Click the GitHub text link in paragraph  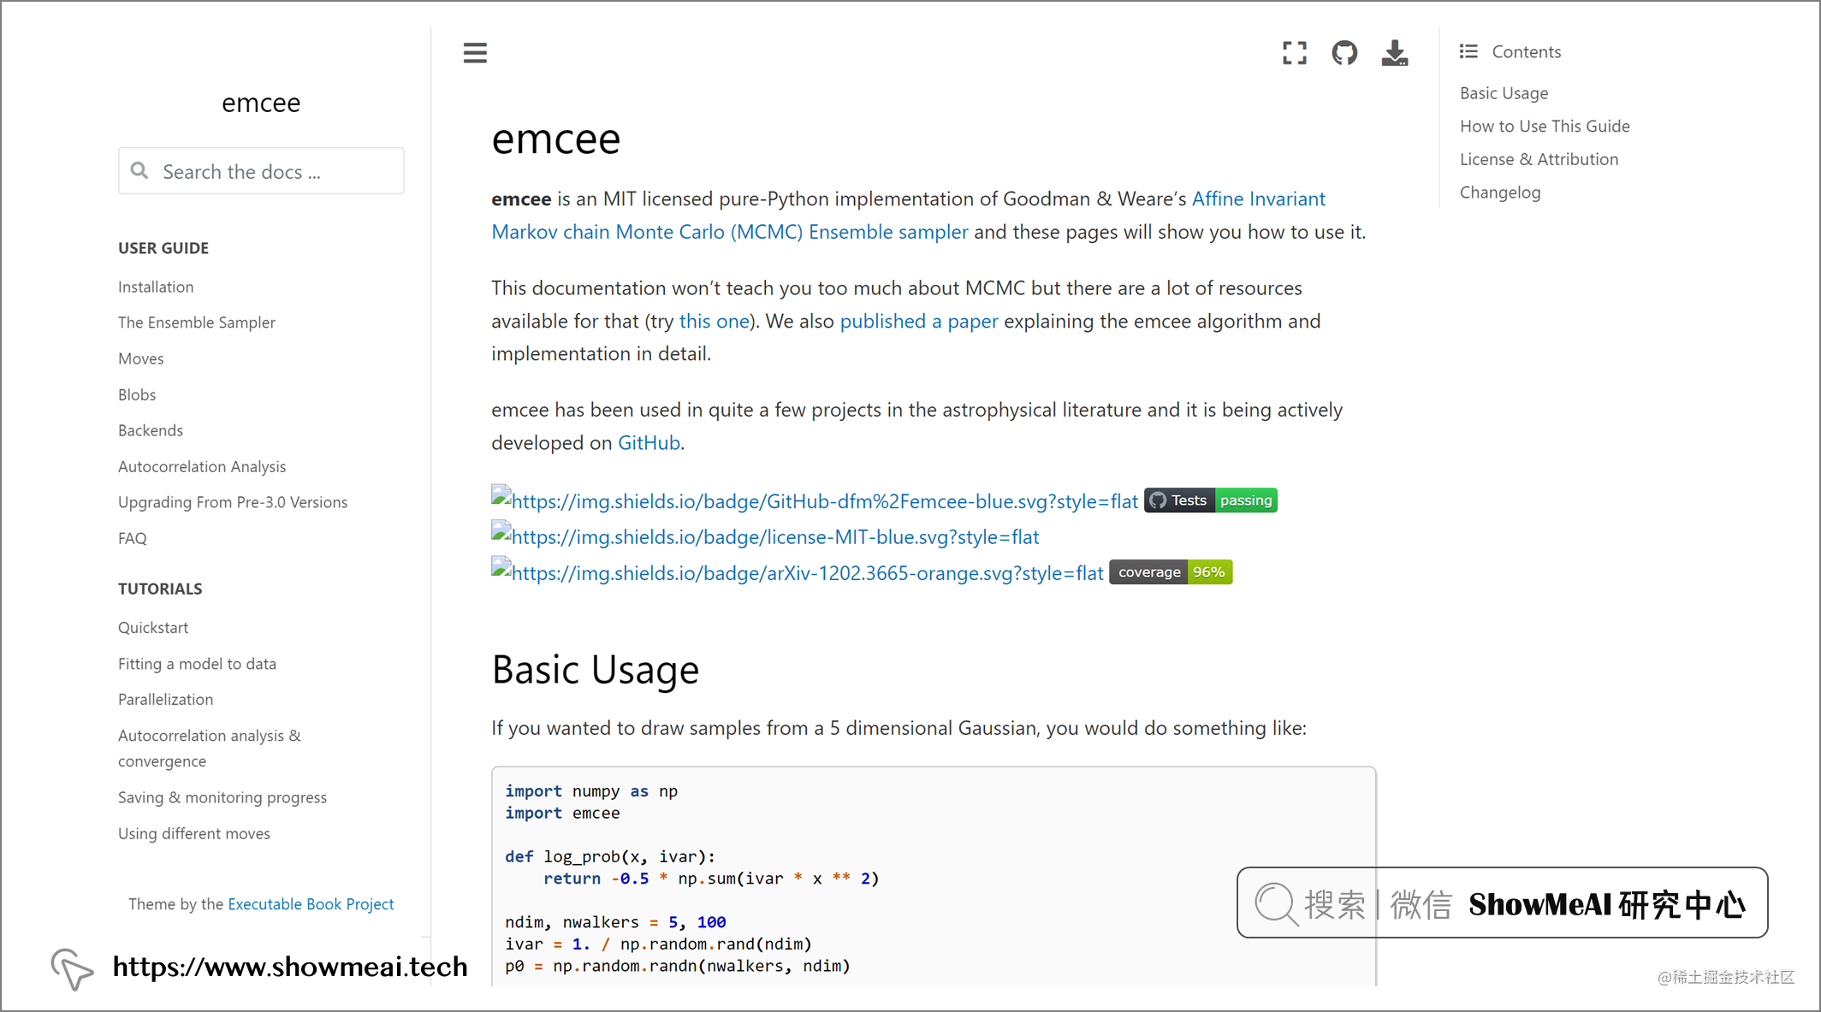click(x=649, y=442)
